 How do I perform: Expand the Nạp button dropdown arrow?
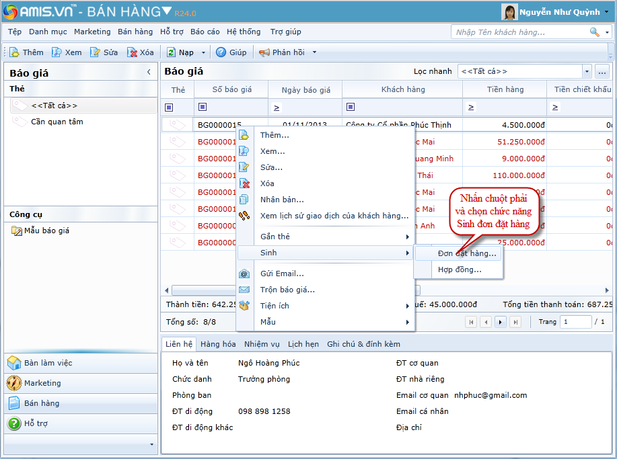pos(201,52)
